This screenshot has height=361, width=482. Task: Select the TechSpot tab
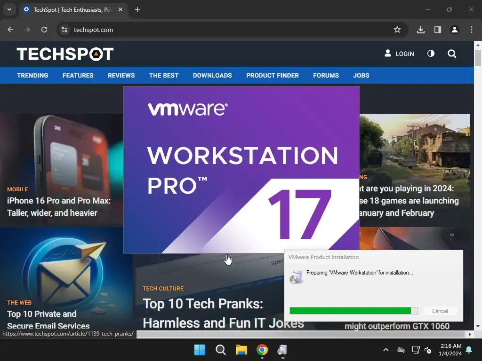(72, 9)
